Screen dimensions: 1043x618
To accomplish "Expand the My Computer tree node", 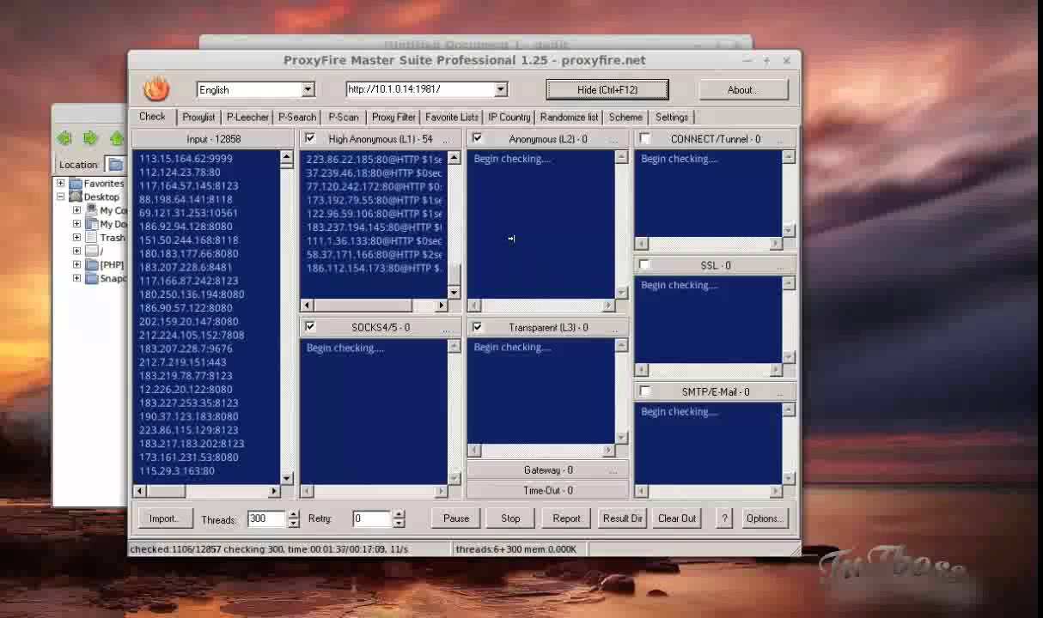I will (77, 210).
